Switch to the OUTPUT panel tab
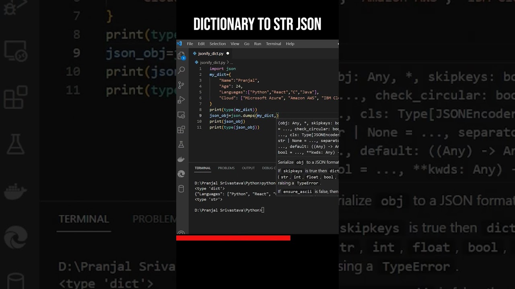 click(x=248, y=168)
